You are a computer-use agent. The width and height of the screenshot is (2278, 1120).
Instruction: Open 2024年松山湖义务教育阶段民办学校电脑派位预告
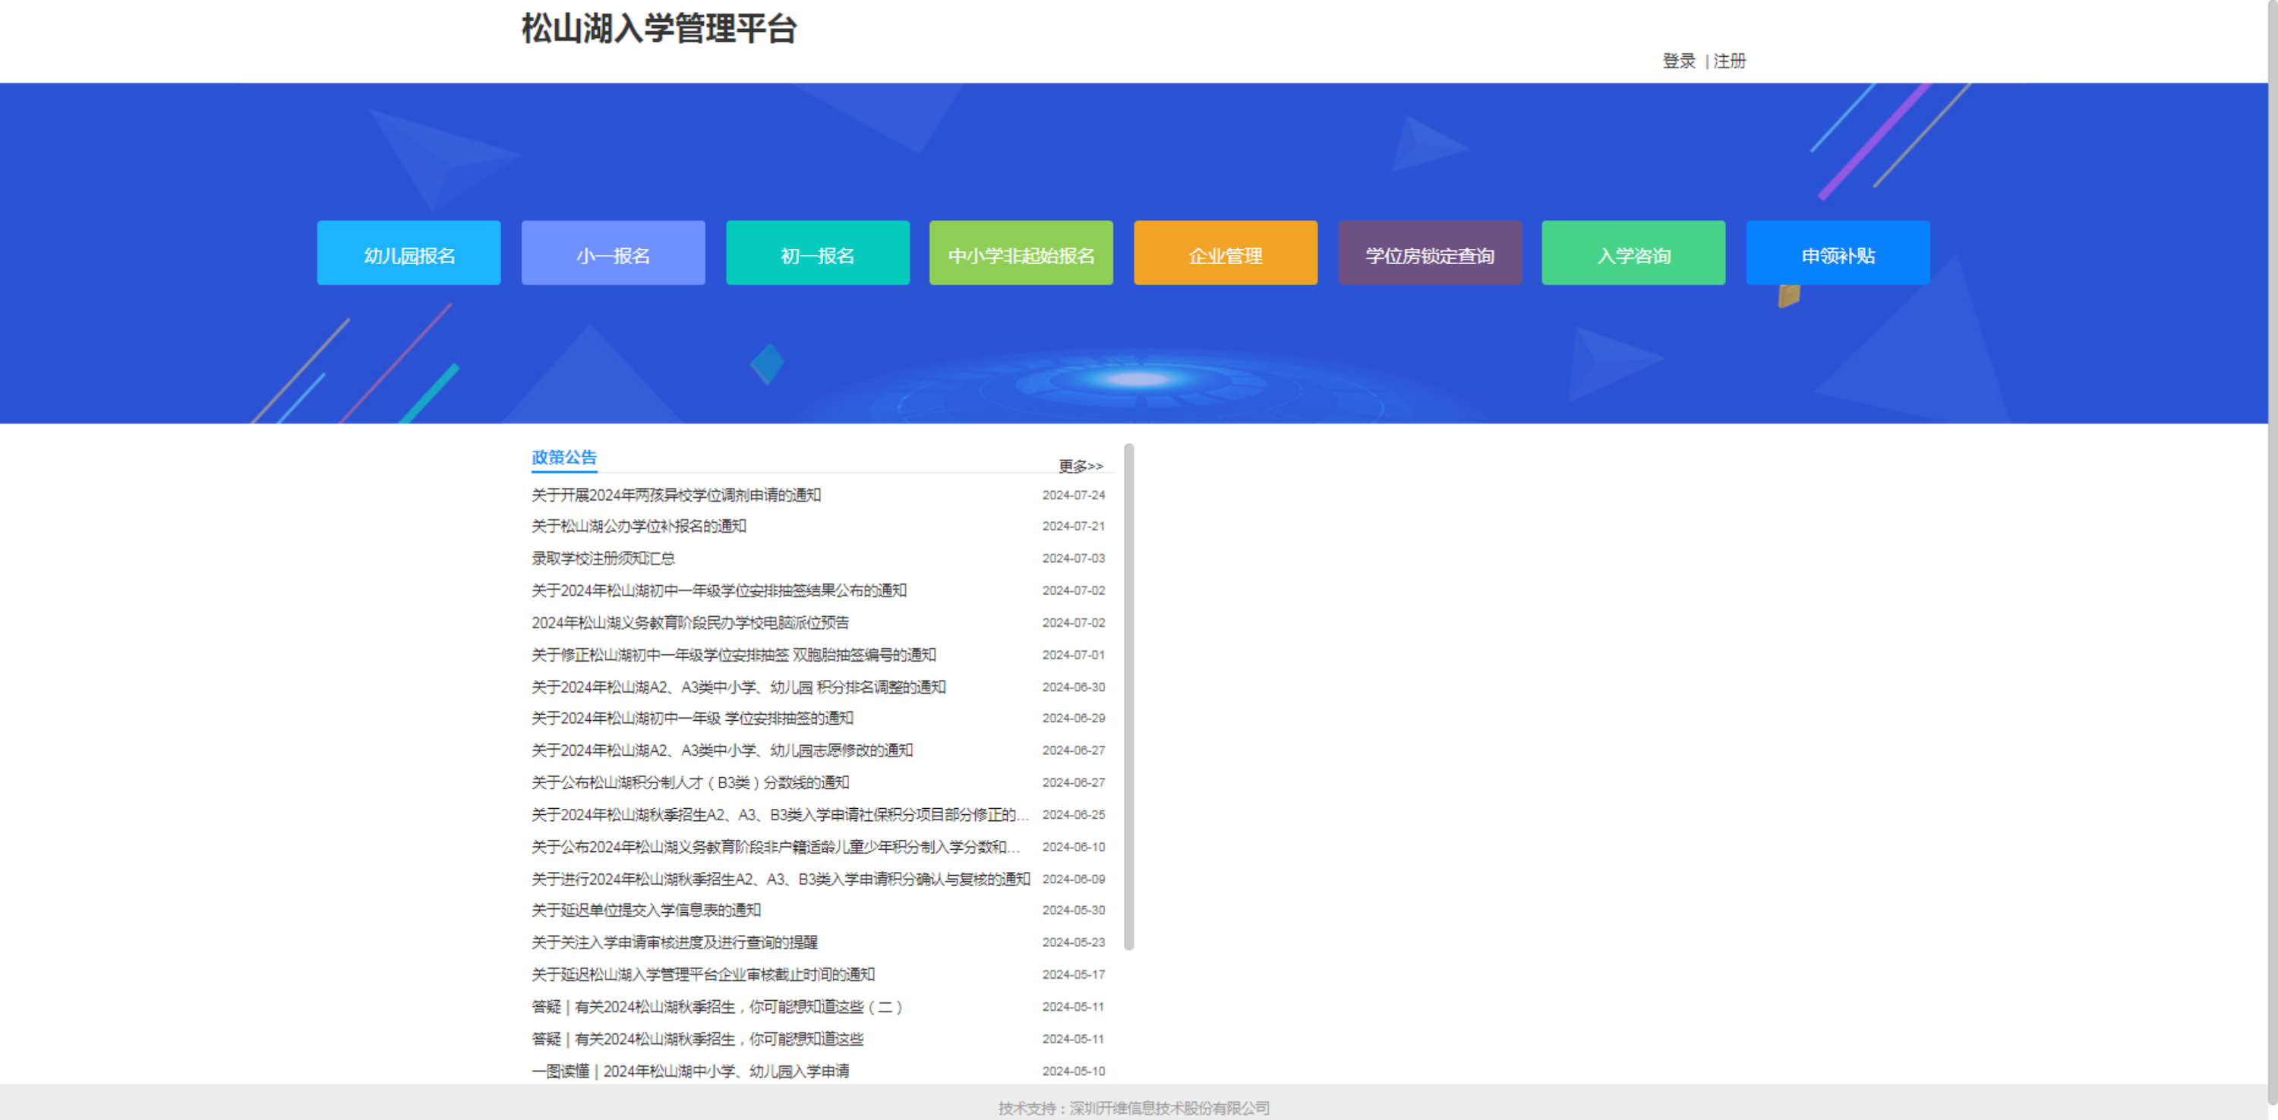(689, 622)
